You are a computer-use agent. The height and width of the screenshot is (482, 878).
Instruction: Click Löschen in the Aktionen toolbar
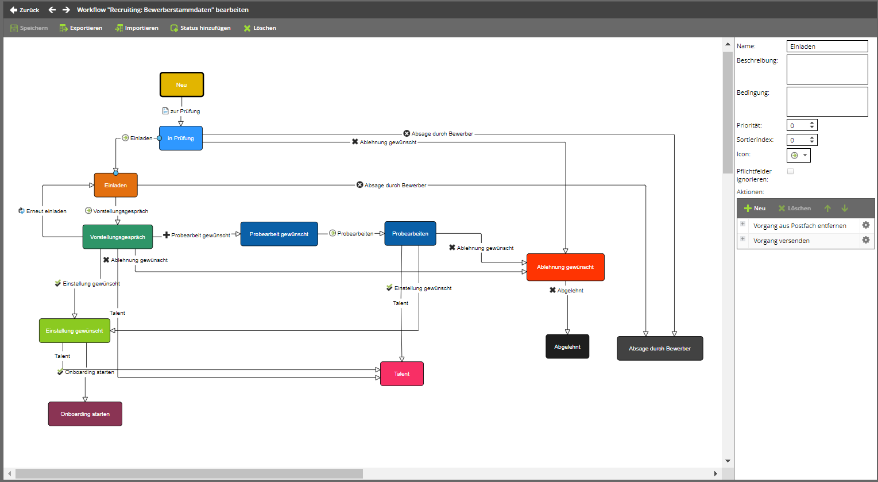[794, 209]
